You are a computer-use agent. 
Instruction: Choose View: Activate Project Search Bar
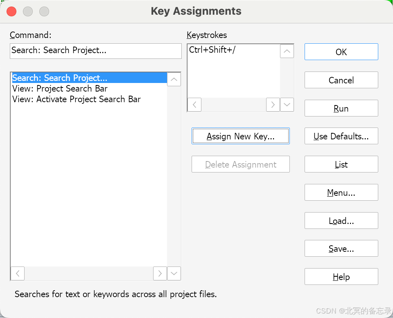[76, 99]
